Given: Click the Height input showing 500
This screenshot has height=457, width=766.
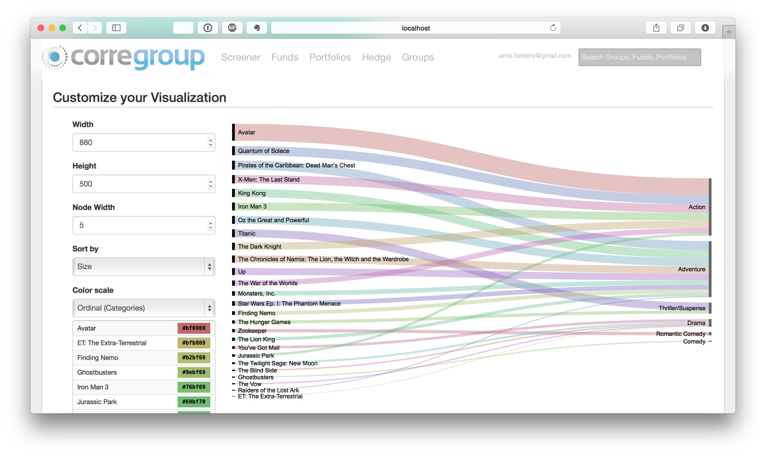Looking at the screenshot, I should [x=144, y=184].
